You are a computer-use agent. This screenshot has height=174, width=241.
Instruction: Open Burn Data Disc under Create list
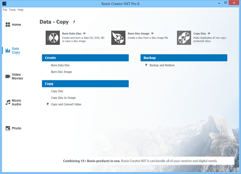(x=60, y=65)
